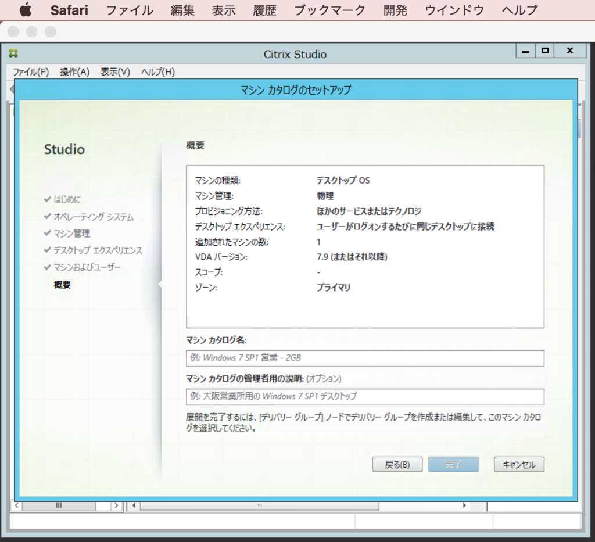The height and width of the screenshot is (542, 595).
Task: Open Citrix Studio 操作(A) menu
Action: pyautogui.click(x=75, y=71)
